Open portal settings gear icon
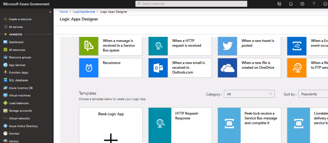Viewport: 328px width, 143px height. tap(302, 4)
